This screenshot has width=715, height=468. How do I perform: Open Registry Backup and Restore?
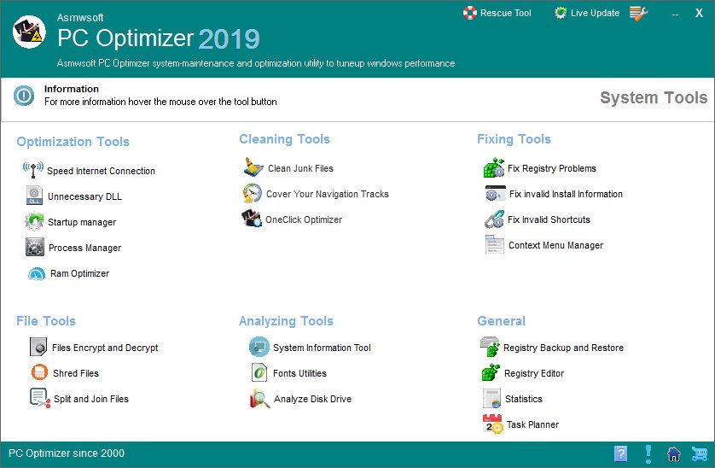563,348
